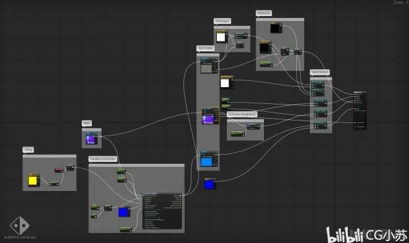Click the gray base color texture sample node
Image resolution: width=409 pixels, height=243 pixels.
click(209, 65)
